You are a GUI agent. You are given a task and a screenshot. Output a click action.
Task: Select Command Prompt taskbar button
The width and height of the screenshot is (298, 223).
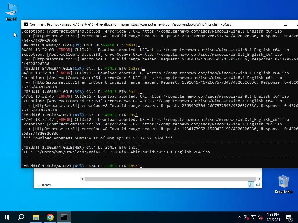point(64,217)
